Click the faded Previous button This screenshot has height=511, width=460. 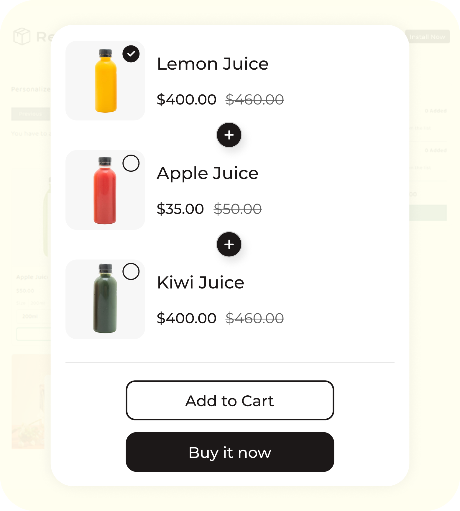click(x=30, y=114)
